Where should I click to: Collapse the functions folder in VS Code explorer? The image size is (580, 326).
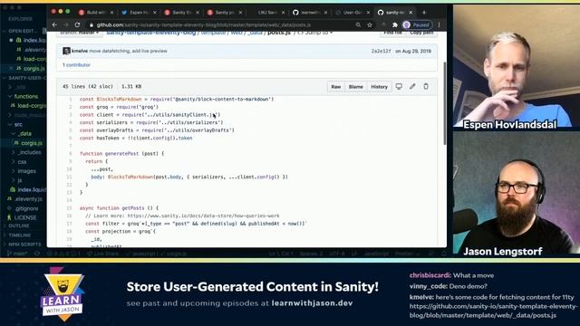[x=26, y=96]
